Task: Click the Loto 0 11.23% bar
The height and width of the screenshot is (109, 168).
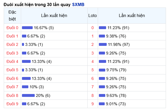Action: [102, 28]
